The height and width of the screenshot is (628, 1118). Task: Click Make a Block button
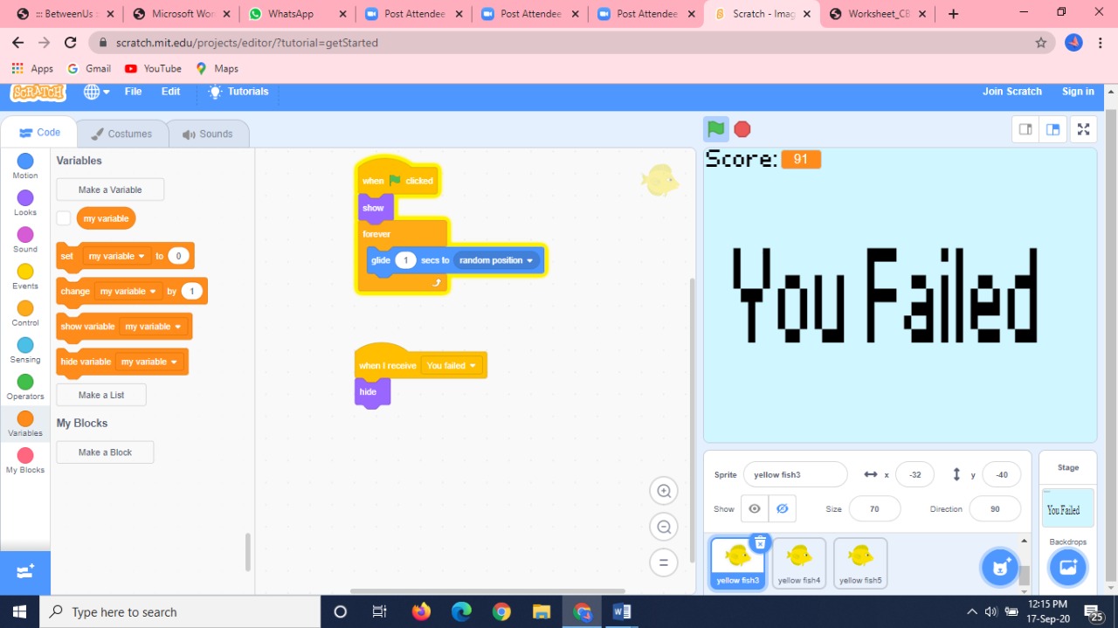point(105,452)
